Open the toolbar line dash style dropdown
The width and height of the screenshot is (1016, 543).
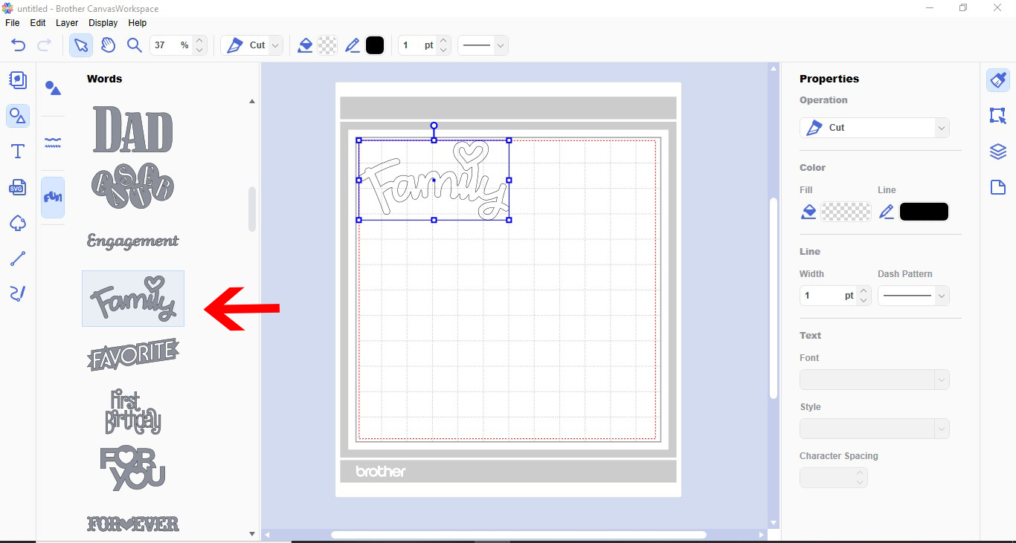pos(483,45)
